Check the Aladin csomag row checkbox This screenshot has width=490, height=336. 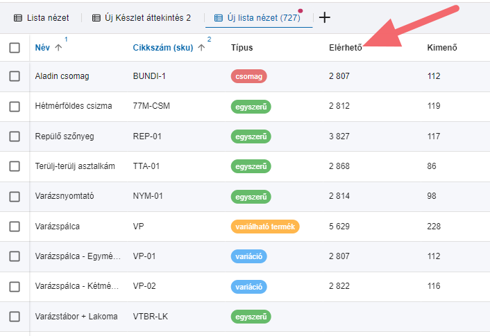[x=15, y=76]
